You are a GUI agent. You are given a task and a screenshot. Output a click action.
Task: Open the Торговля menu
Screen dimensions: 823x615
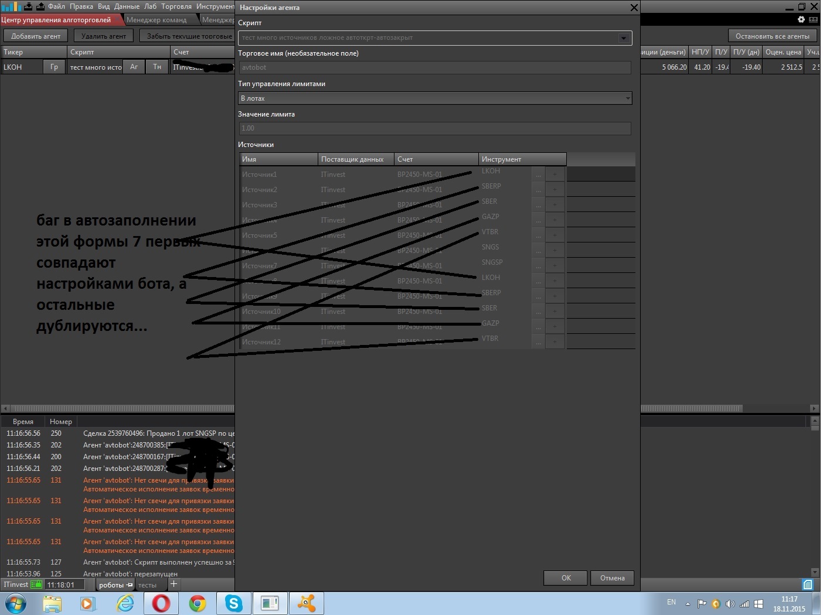click(176, 6)
